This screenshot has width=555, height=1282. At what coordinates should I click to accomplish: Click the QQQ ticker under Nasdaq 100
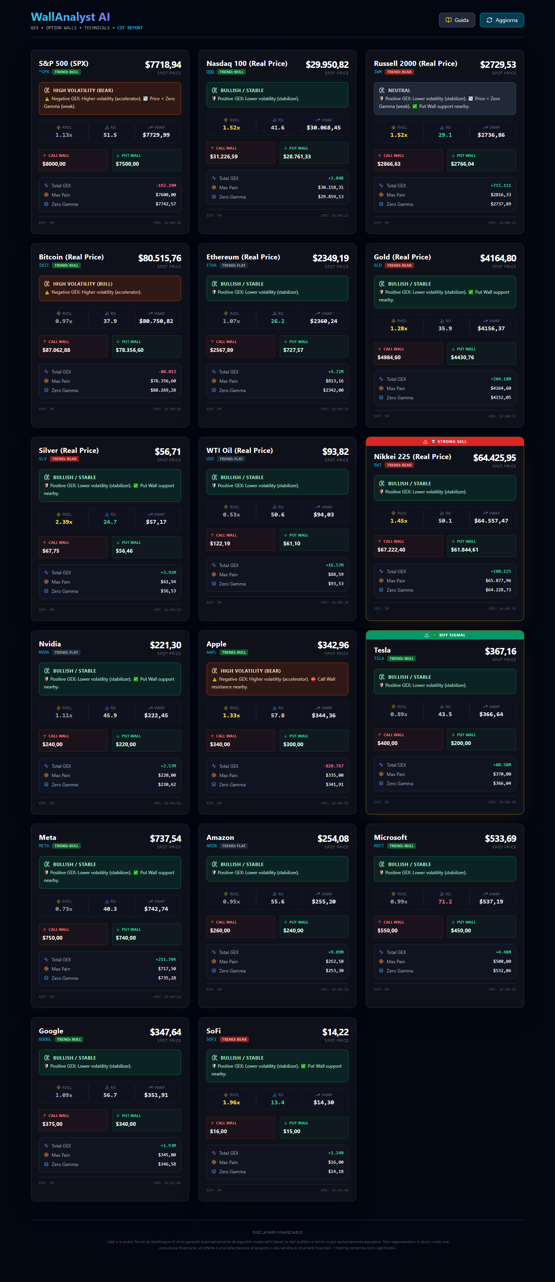point(210,72)
